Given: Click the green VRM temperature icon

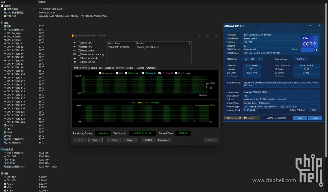Looking at the screenshot, I should [5, 132].
